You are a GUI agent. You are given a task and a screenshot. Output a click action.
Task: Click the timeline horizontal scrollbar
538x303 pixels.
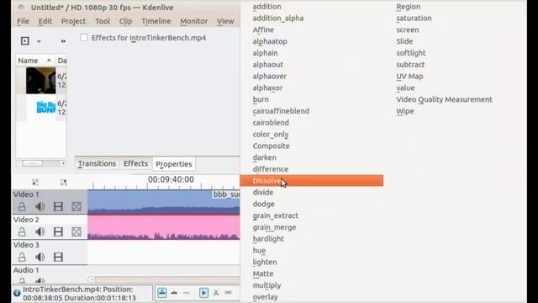click(x=167, y=279)
